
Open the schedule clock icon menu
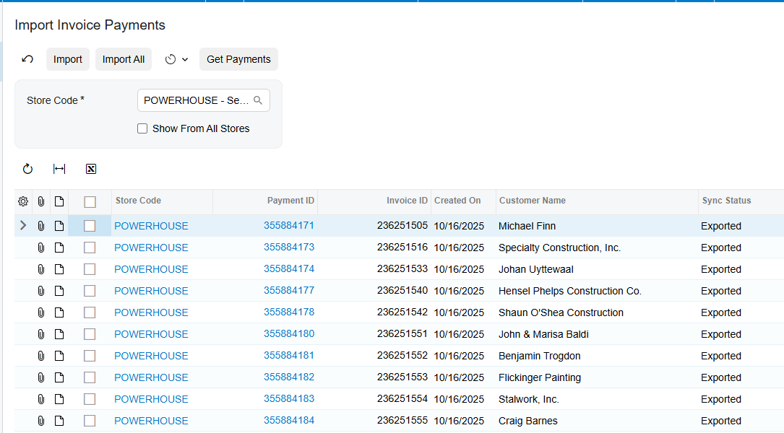point(171,59)
